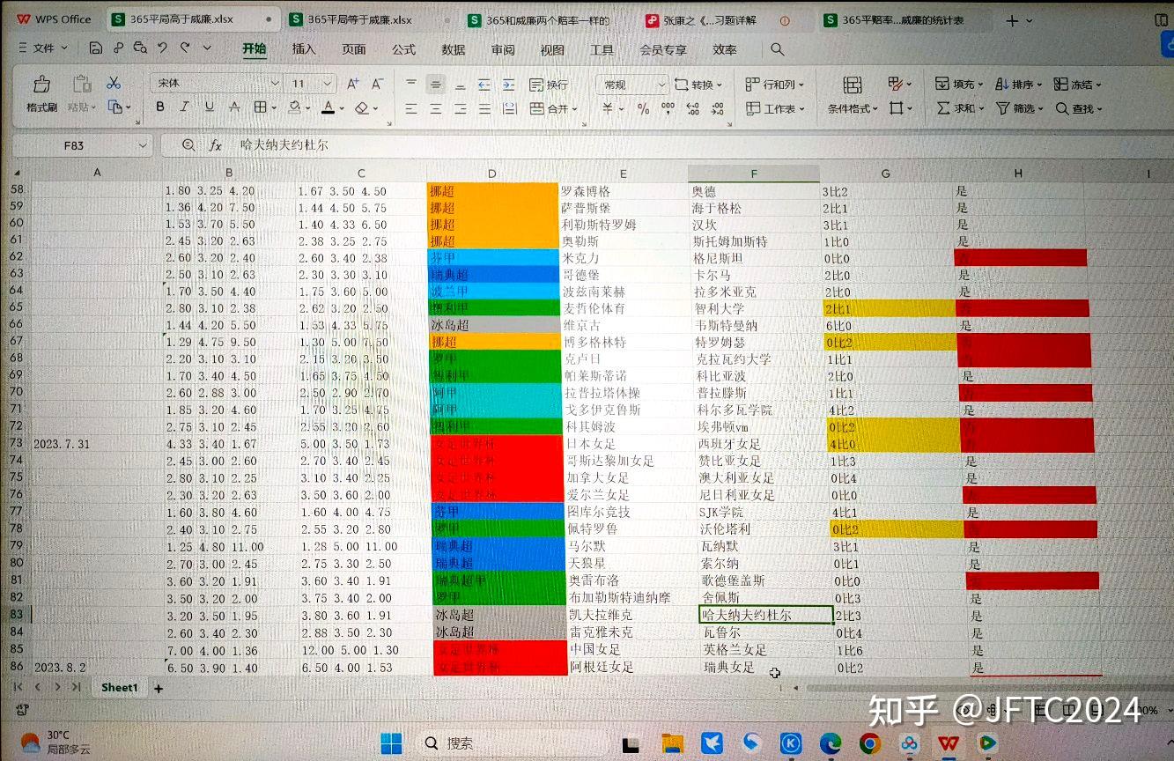Toggle underline formatting
This screenshot has height=761, width=1174.
(x=209, y=107)
